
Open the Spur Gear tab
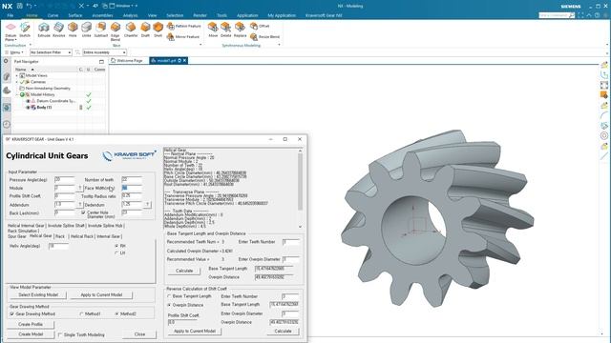pos(17,236)
